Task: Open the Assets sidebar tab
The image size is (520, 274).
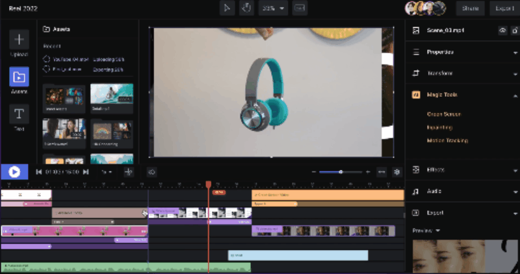Action: click(x=19, y=77)
